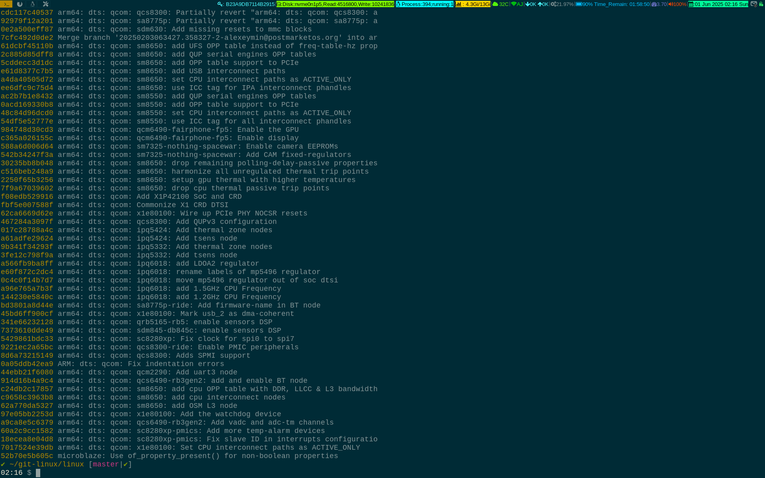Click the green lock tray icon
765x478 pixels.
click(761, 4)
